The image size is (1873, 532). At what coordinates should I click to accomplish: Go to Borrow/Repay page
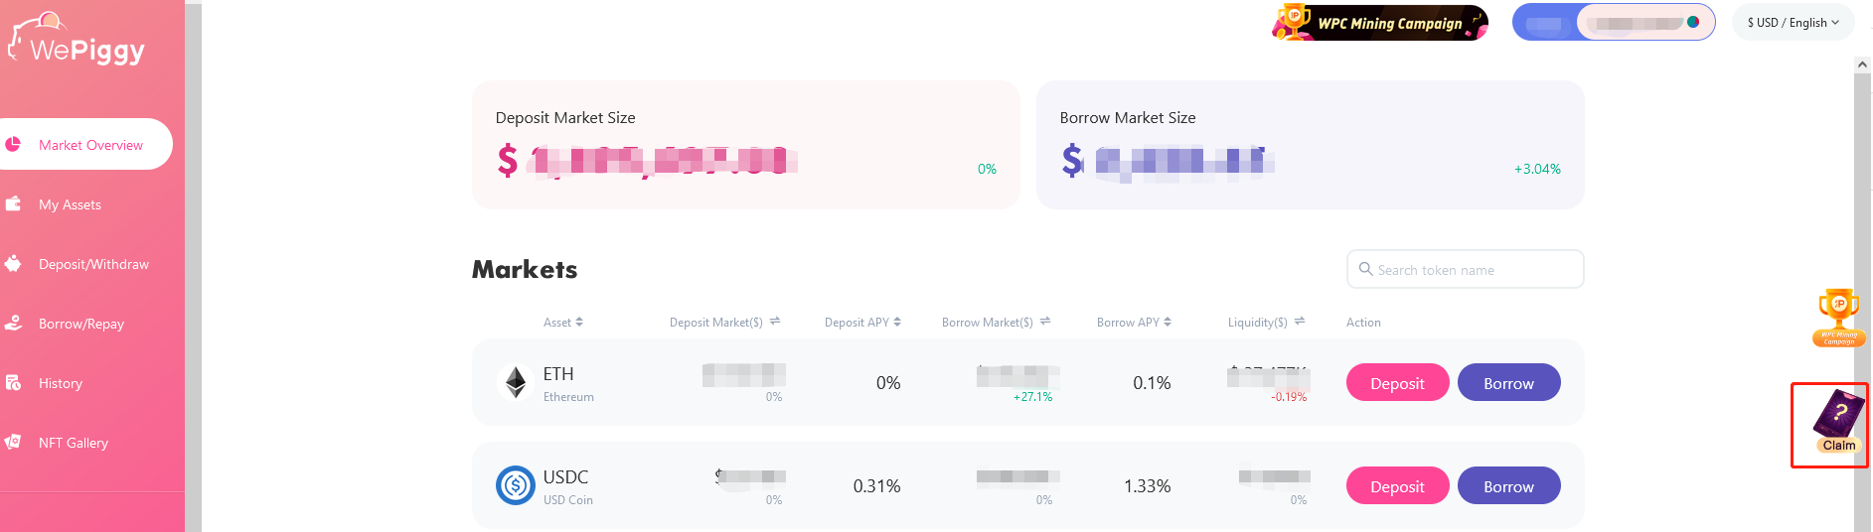(x=80, y=324)
